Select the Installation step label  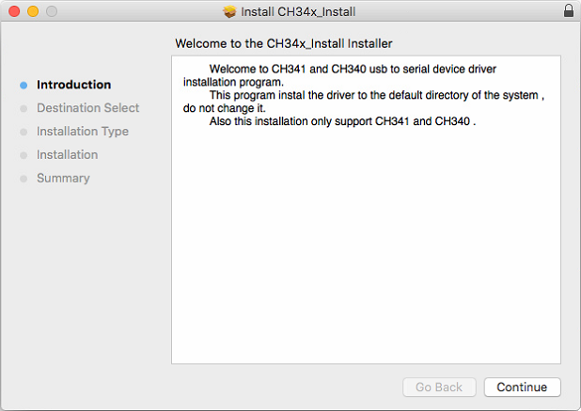tap(67, 154)
